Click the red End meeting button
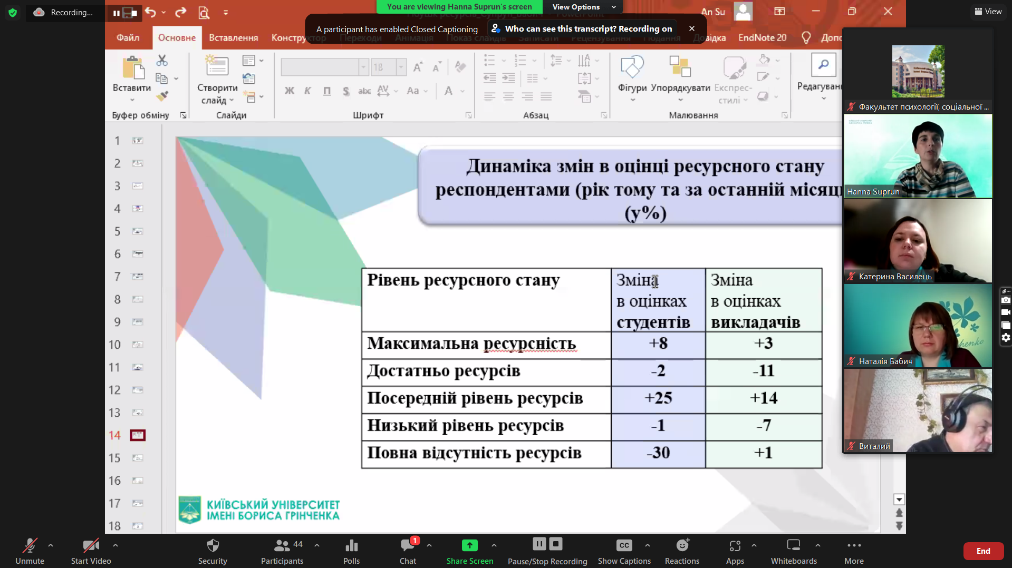The height and width of the screenshot is (568, 1012). [983, 551]
